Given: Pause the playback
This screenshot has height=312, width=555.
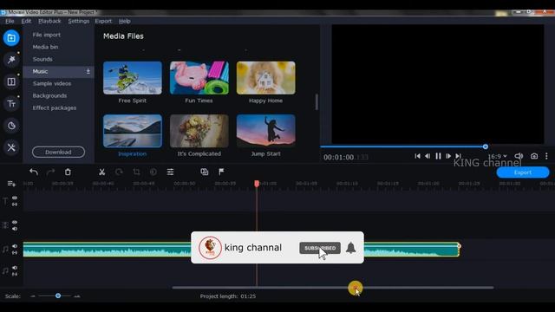Looking at the screenshot, I should pyautogui.click(x=438, y=156).
